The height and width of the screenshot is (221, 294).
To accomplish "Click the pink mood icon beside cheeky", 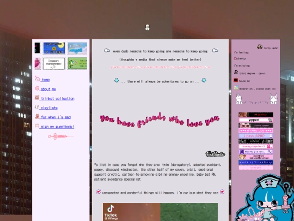I will [235, 58].
